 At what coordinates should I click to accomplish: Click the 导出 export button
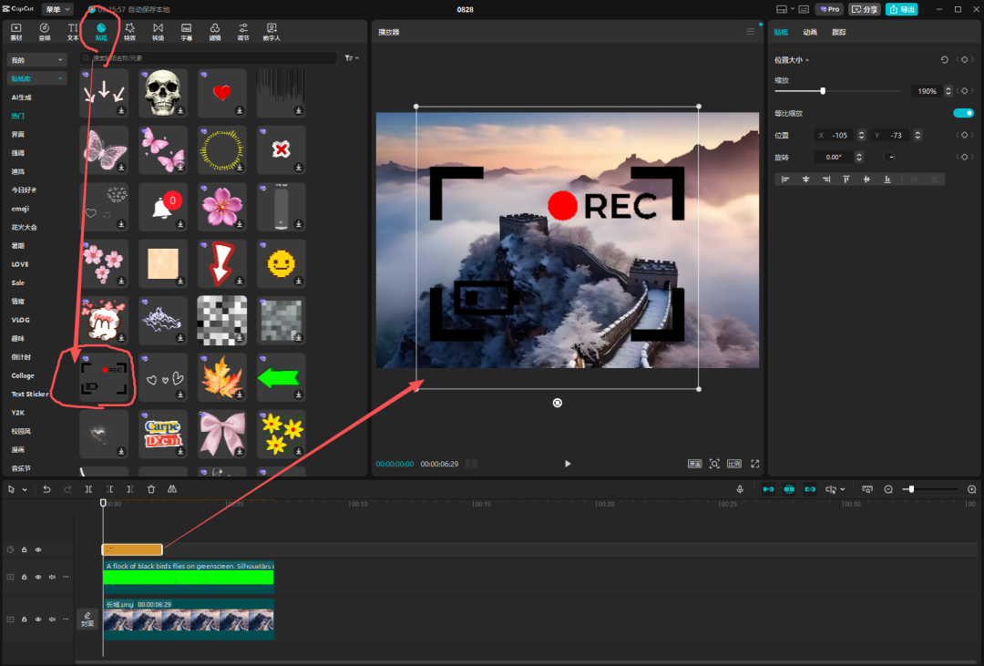coord(901,9)
